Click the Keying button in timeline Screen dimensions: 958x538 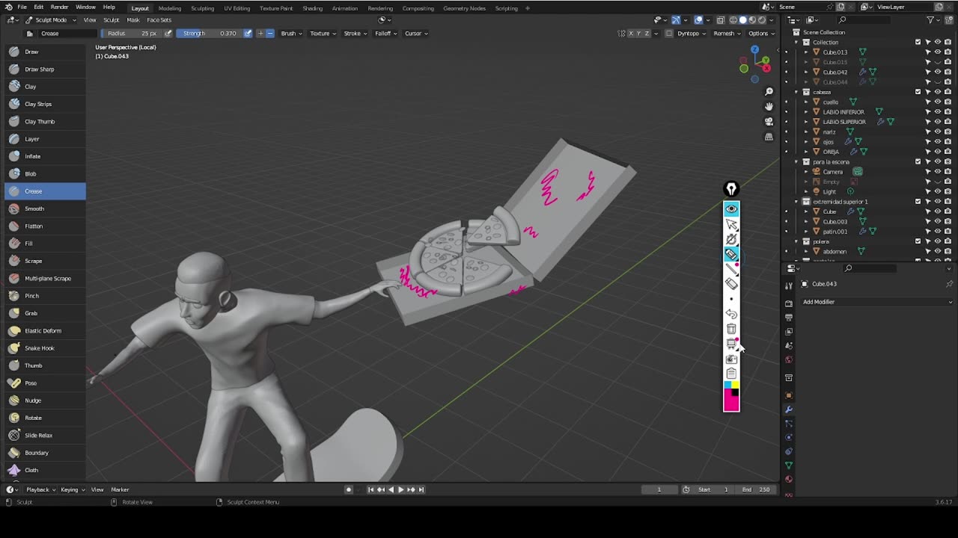pyautogui.click(x=72, y=489)
